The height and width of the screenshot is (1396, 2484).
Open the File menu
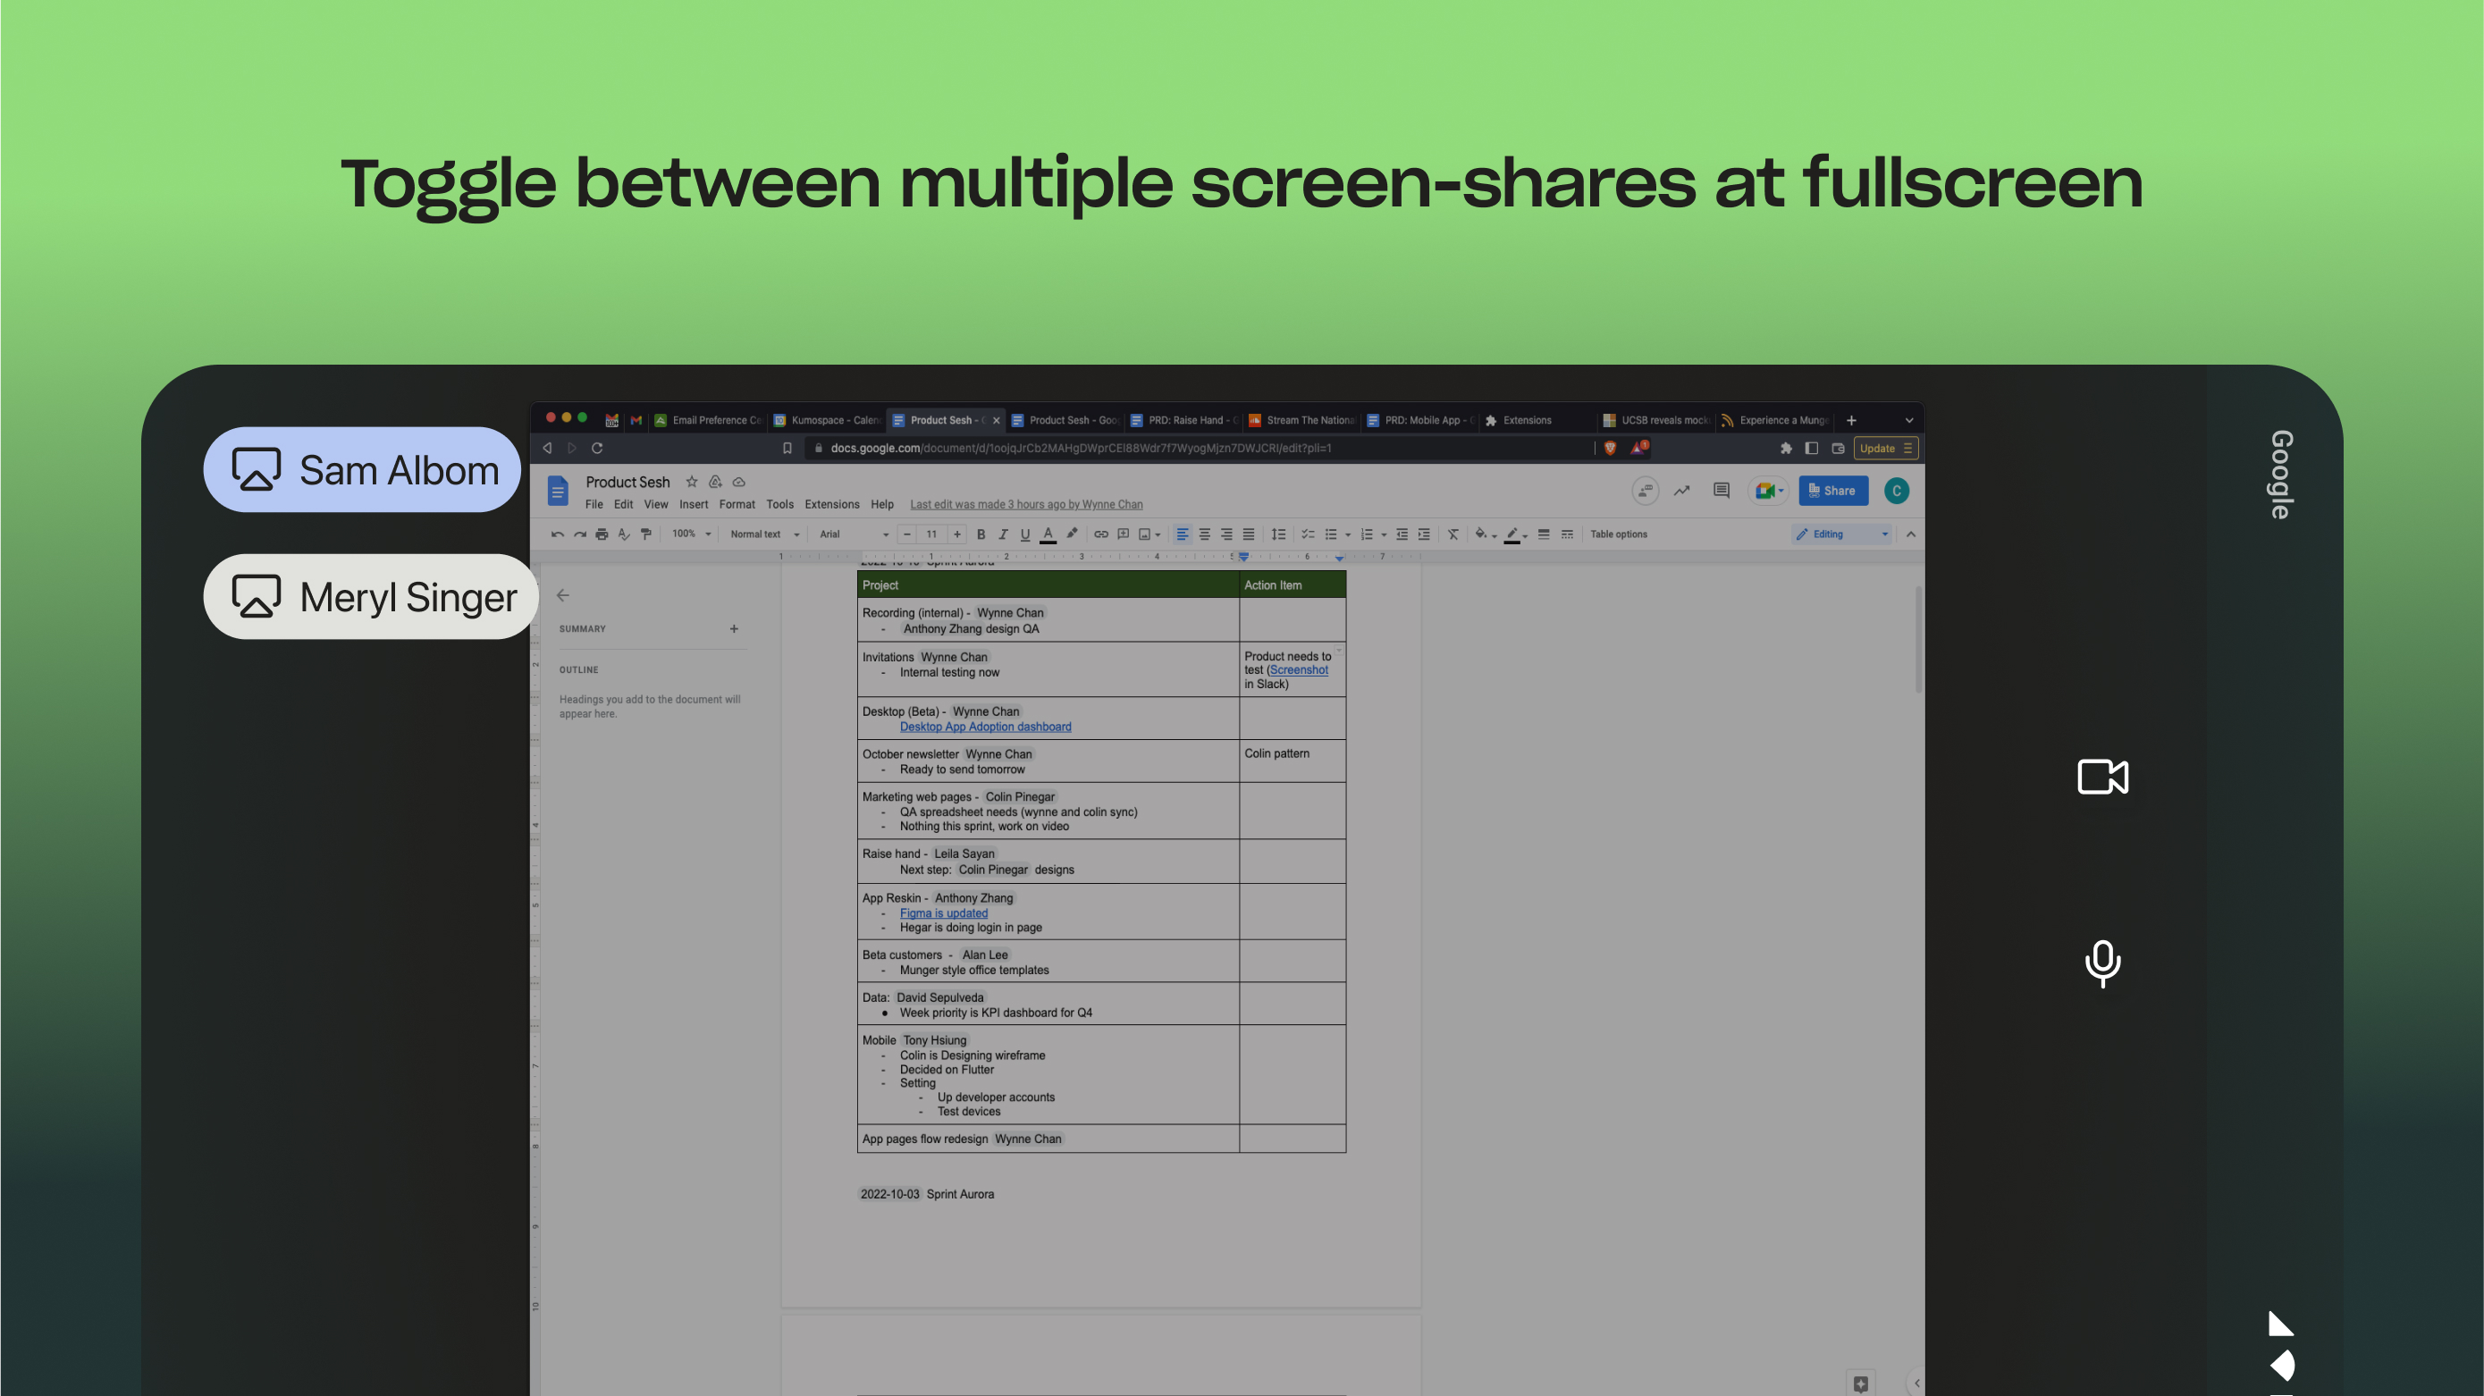click(x=594, y=504)
